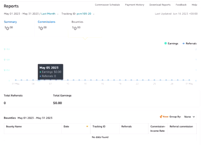Click the Total Referrals label
This screenshot has height=145, width=203.
(13, 96)
